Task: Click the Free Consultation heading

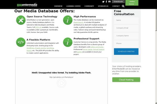Action: tap(124, 13)
